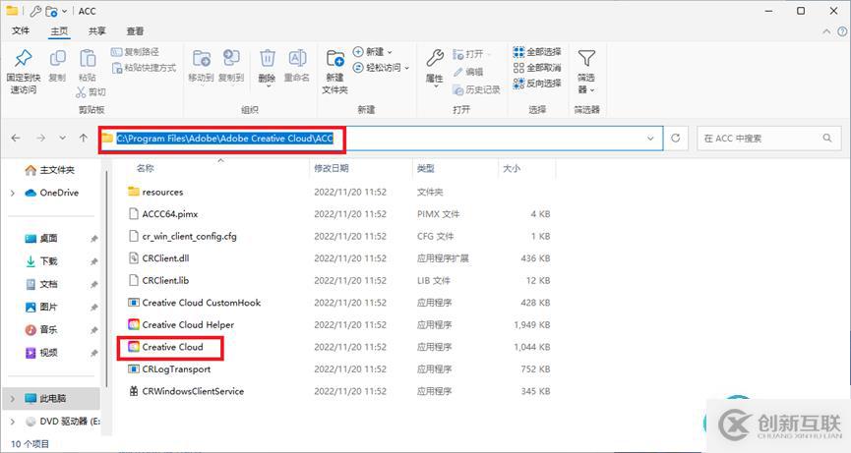Image resolution: width=851 pixels, height=453 pixels.
Task: Click the Cut scissors icon
Action: (x=82, y=92)
